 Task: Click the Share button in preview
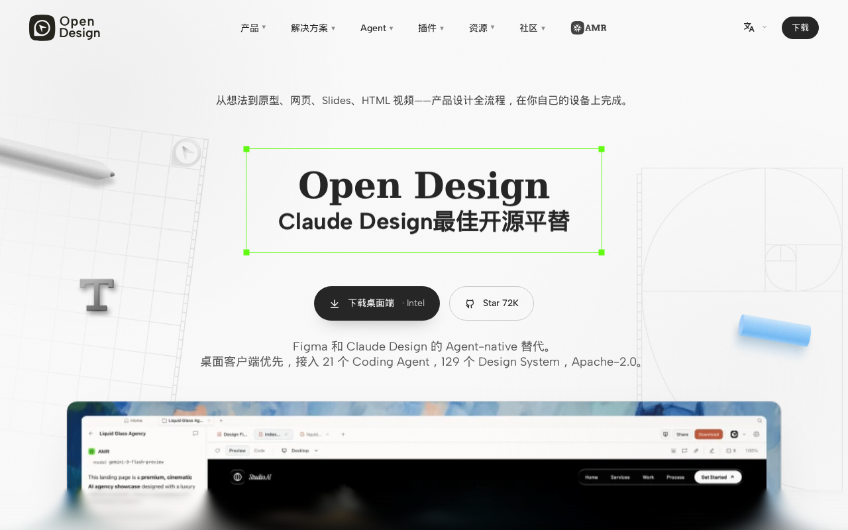[x=682, y=435]
